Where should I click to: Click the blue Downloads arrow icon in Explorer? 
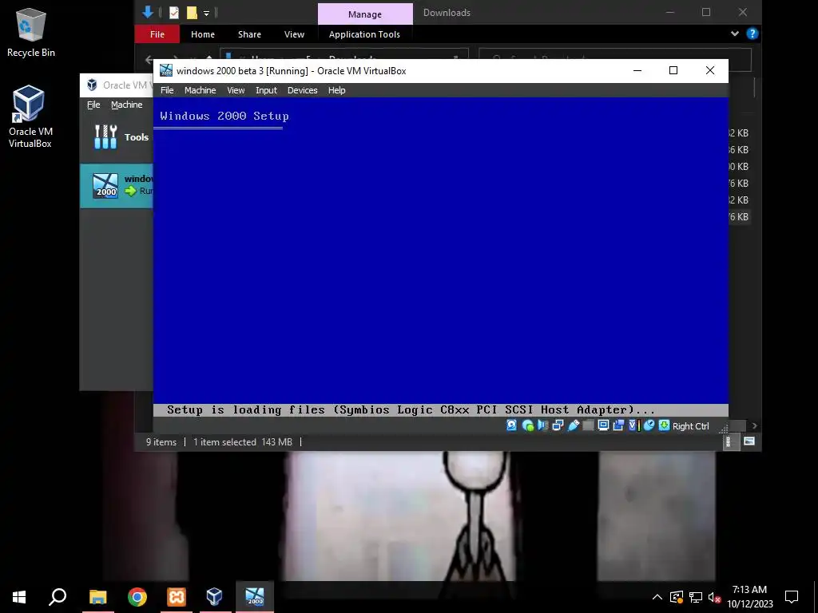(148, 12)
